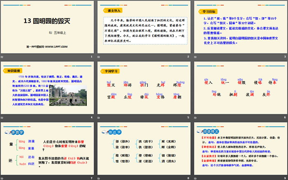Select the title slide 圆明园的毁灭

click(x=47, y=27)
